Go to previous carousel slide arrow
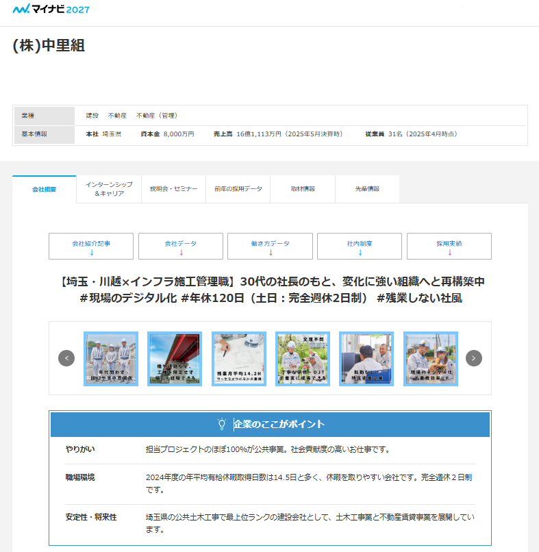The image size is (539, 552). tap(66, 358)
